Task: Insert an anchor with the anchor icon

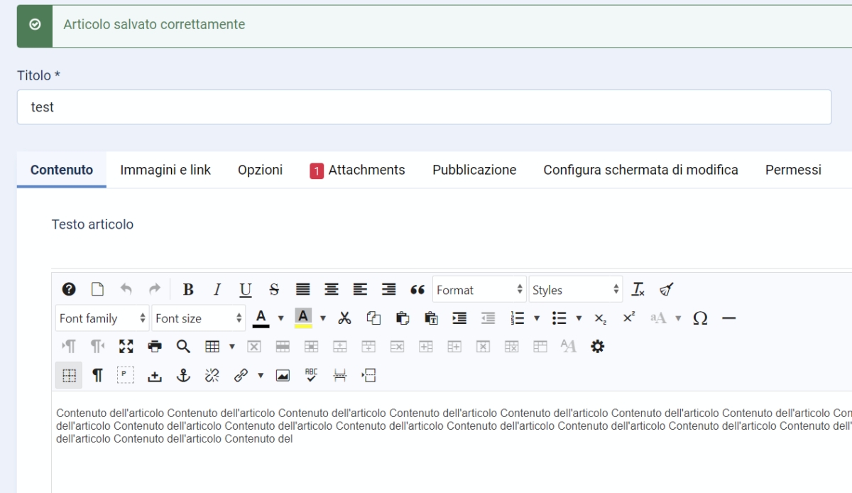Action: tap(183, 376)
